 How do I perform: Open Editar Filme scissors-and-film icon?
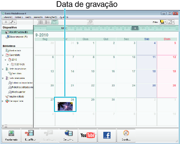pyautogui.click(x=30, y=135)
